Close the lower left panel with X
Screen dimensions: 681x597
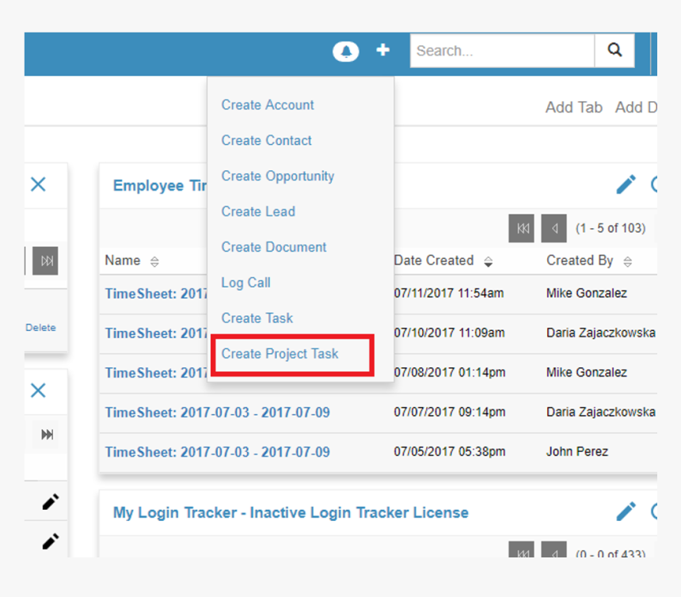38,390
